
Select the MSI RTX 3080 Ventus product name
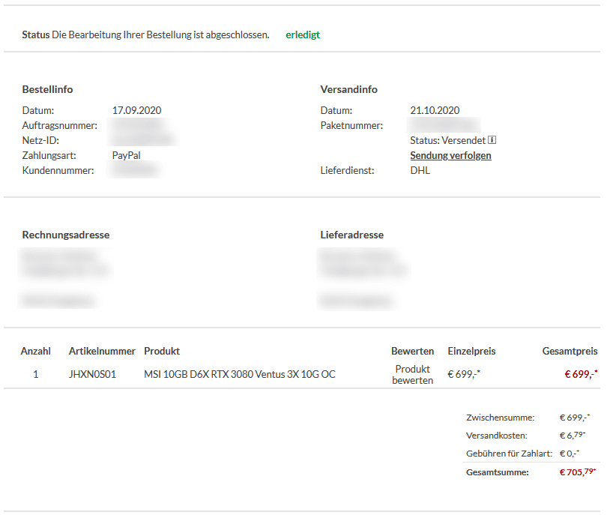pos(239,374)
